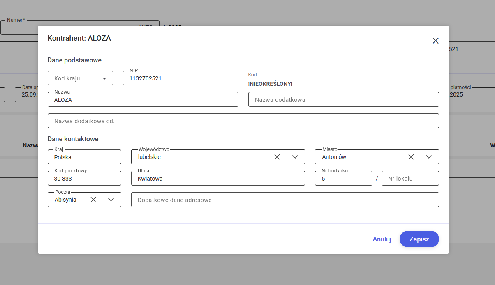Expand the Województwo dropdown list
The image size is (495, 285).
295,157
